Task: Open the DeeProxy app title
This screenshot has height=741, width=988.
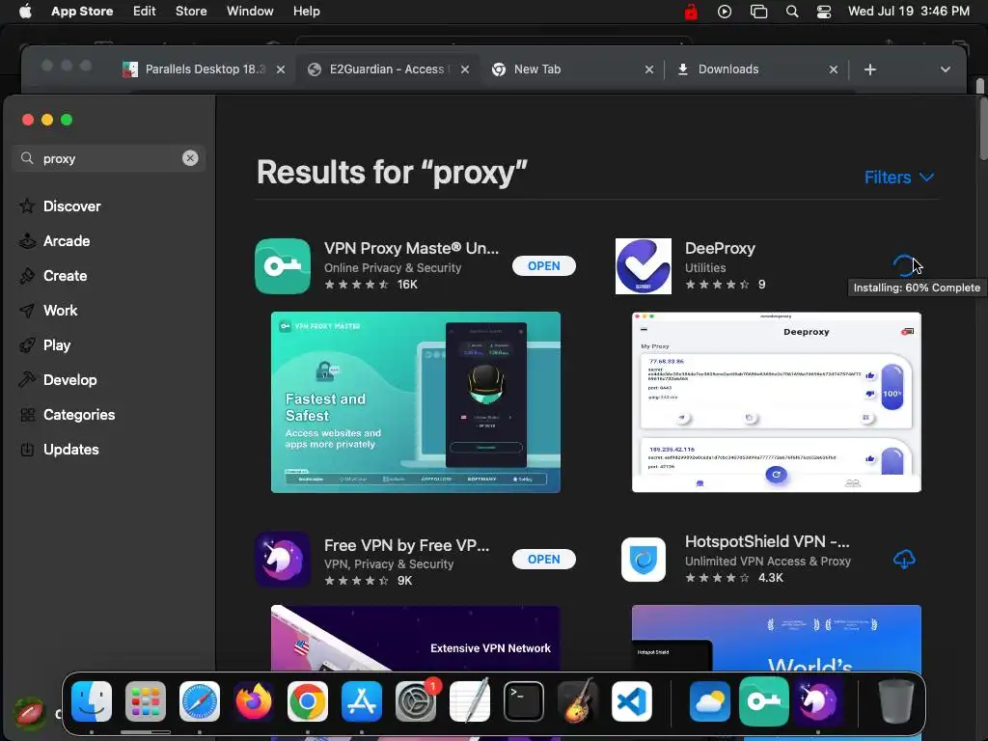Action: [720, 248]
